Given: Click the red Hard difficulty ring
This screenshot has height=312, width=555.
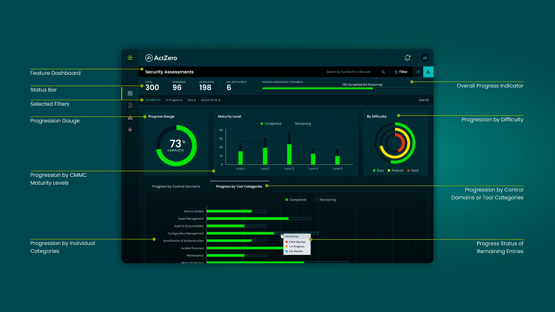Looking at the screenshot, I should click(x=403, y=143).
